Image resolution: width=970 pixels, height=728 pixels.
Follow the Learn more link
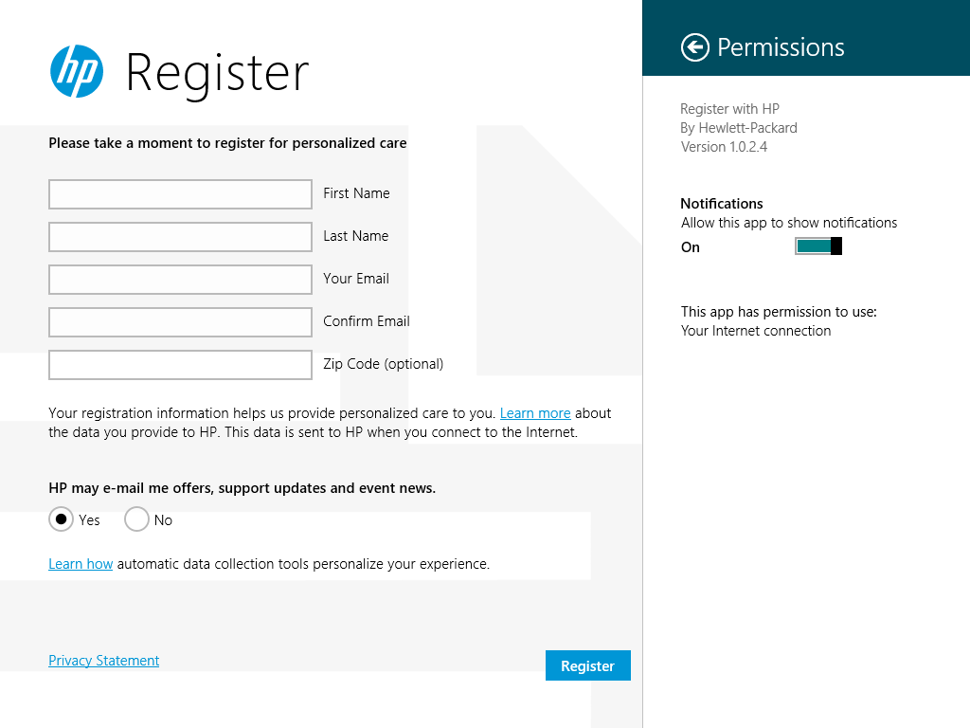pos(535,413)
